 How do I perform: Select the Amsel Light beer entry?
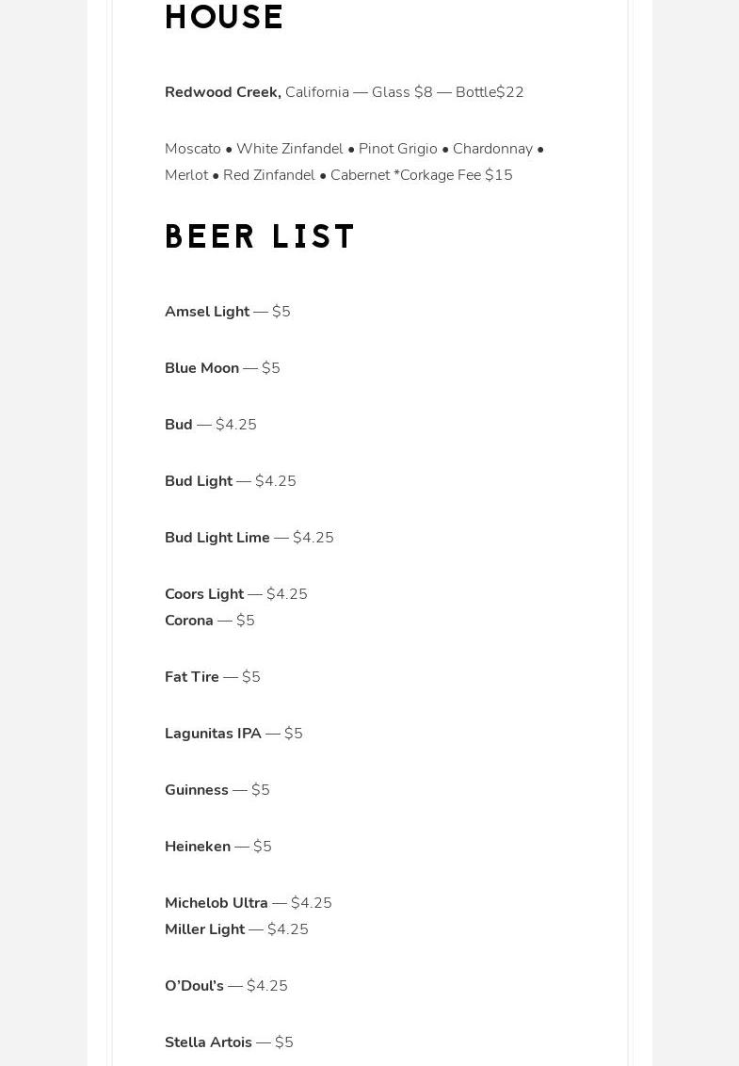pyautogui.click(x=207, y=312)
